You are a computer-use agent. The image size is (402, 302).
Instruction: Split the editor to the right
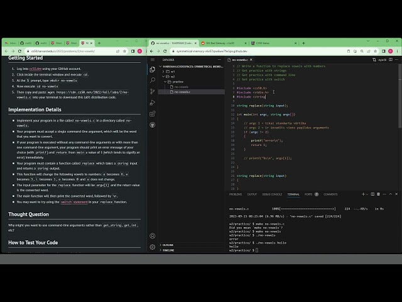click(391, 60)
